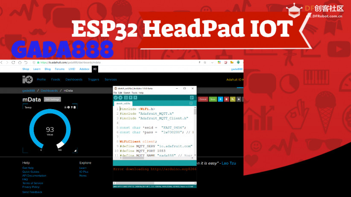Click the browser undo-close arrow icon

click(26, 63)
